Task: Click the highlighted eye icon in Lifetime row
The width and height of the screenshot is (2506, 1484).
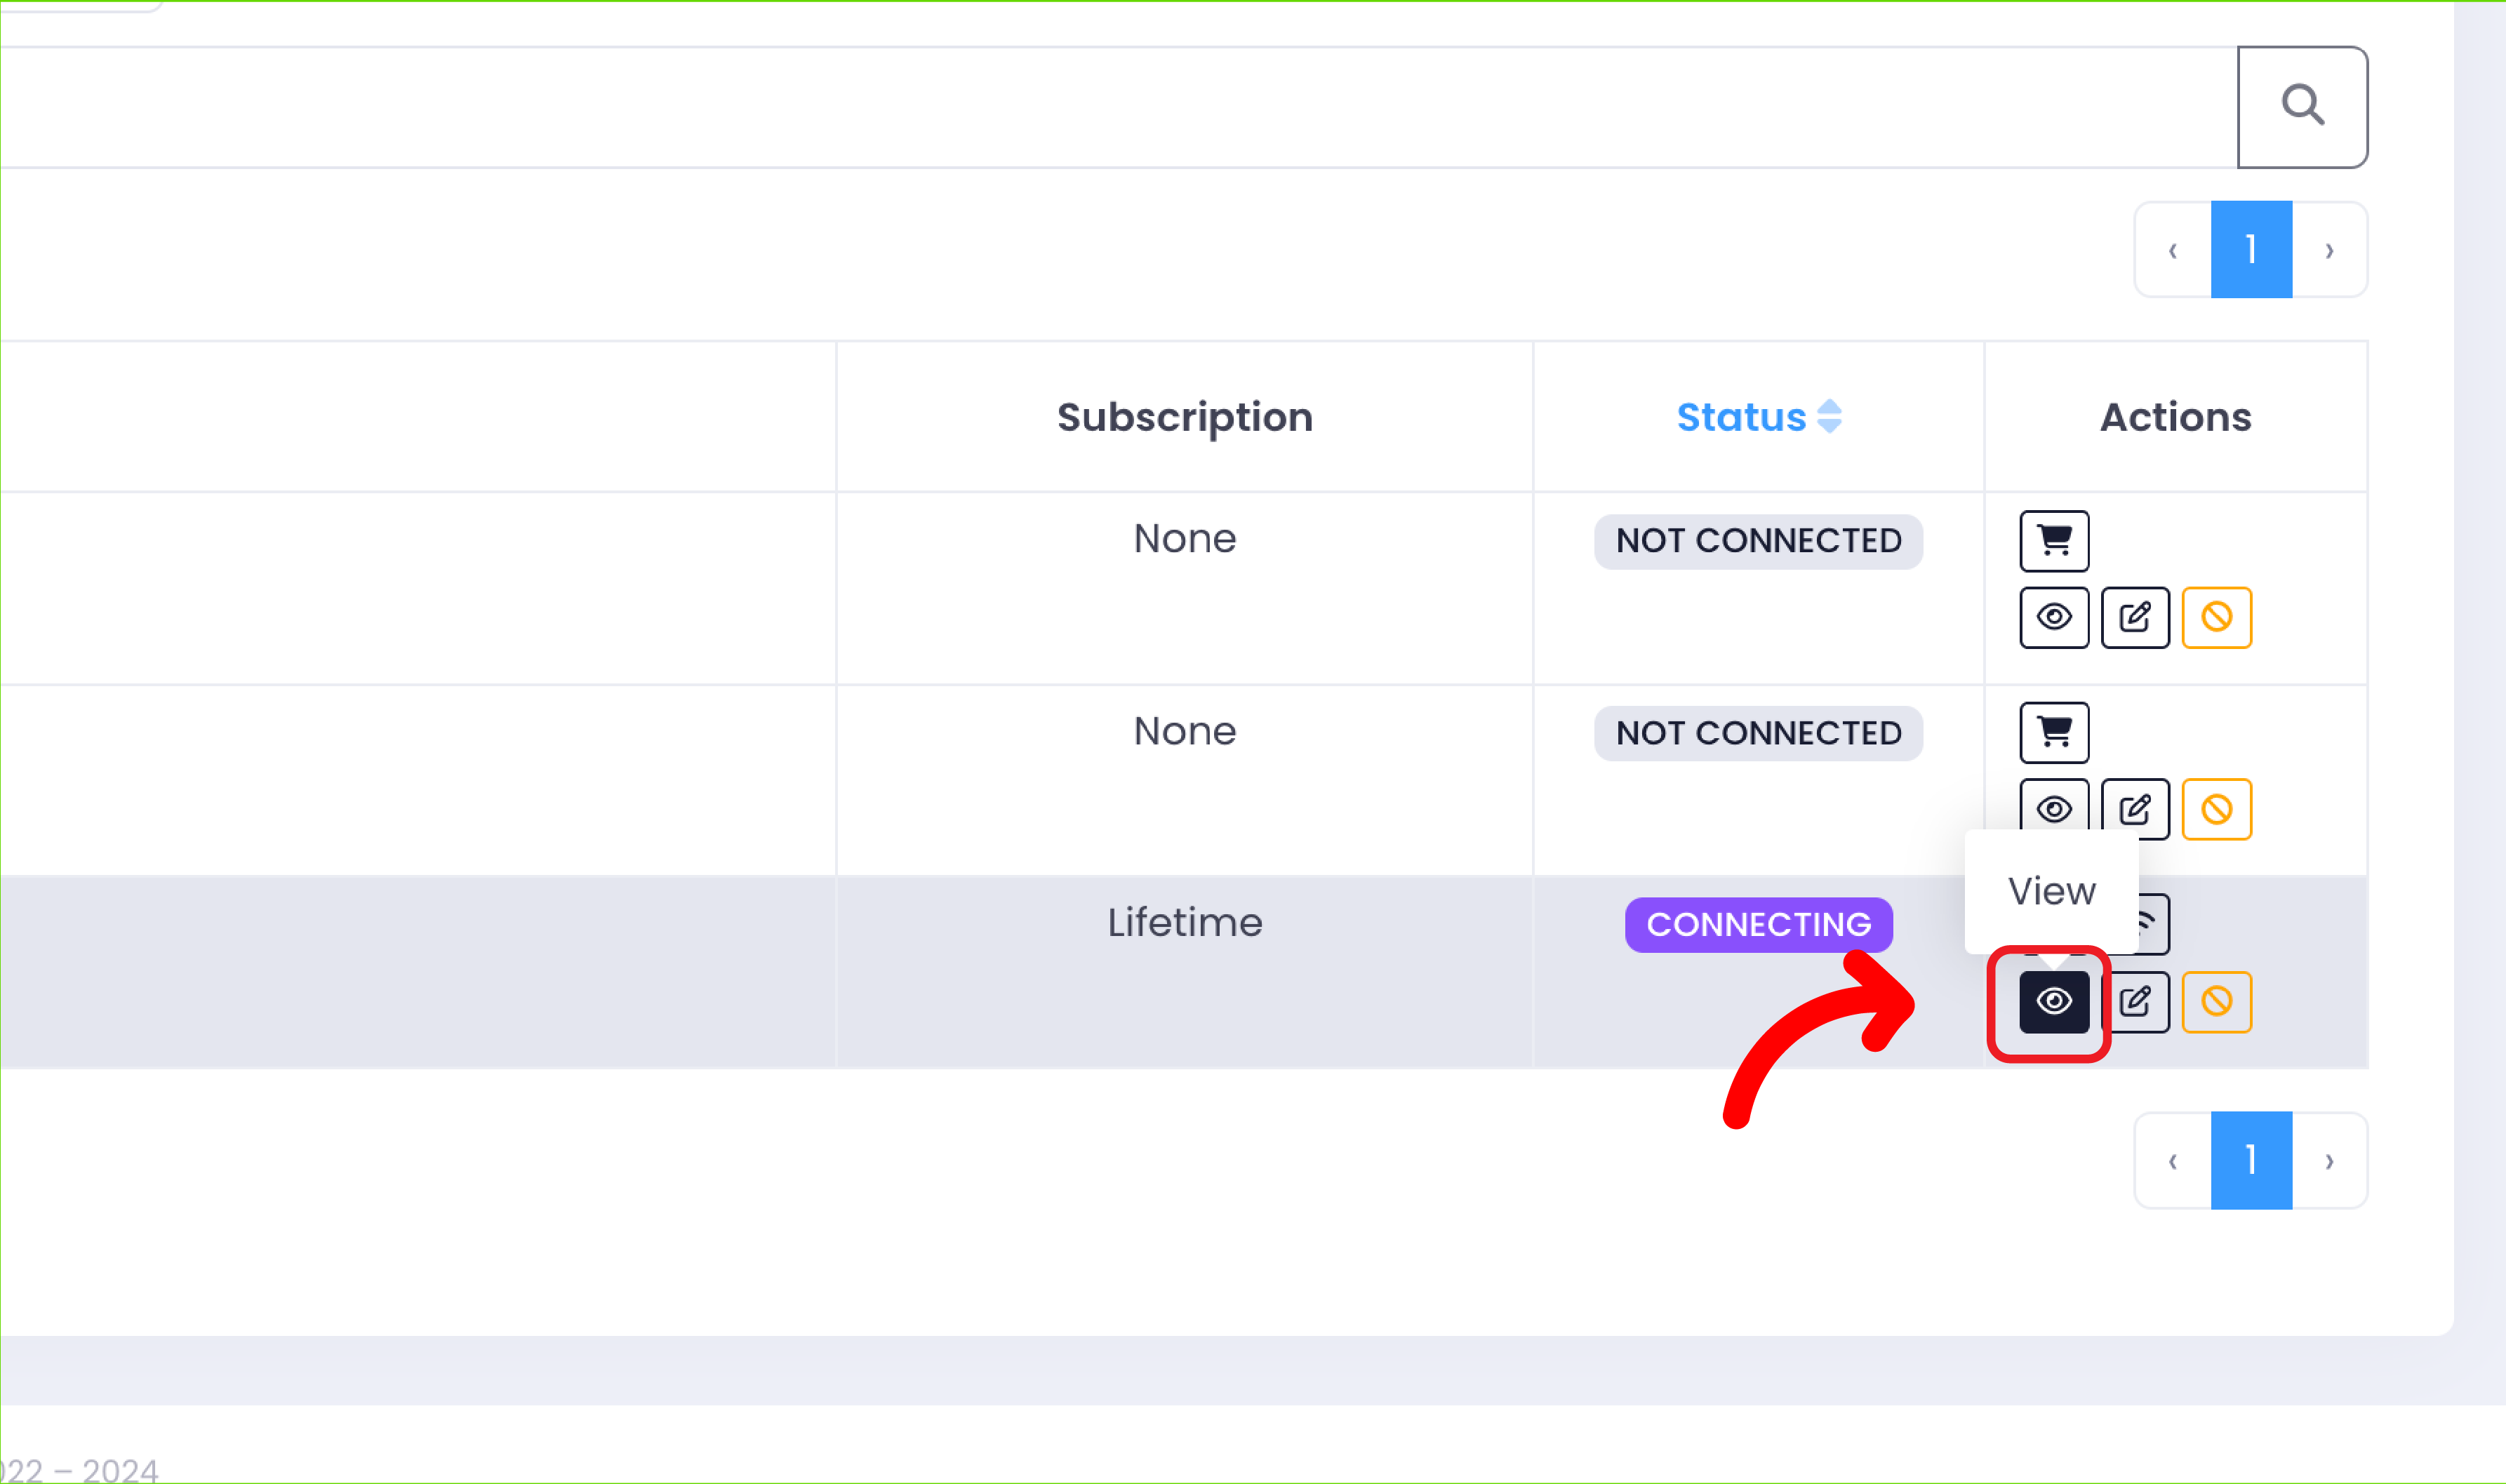Action: point(2053,1002)
